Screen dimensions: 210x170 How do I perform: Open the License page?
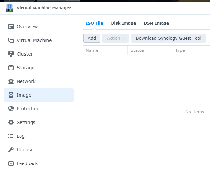pos(39,150)
